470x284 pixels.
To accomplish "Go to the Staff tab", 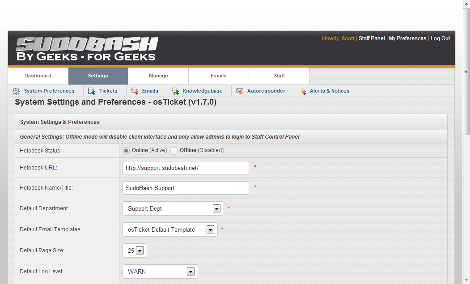I will click(x=279, y=76).
